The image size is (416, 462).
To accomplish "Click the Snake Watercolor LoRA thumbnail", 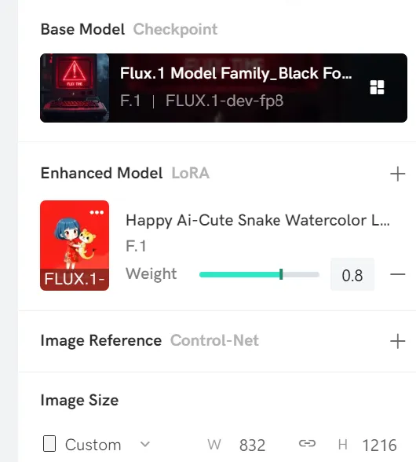I will [75, 245].
